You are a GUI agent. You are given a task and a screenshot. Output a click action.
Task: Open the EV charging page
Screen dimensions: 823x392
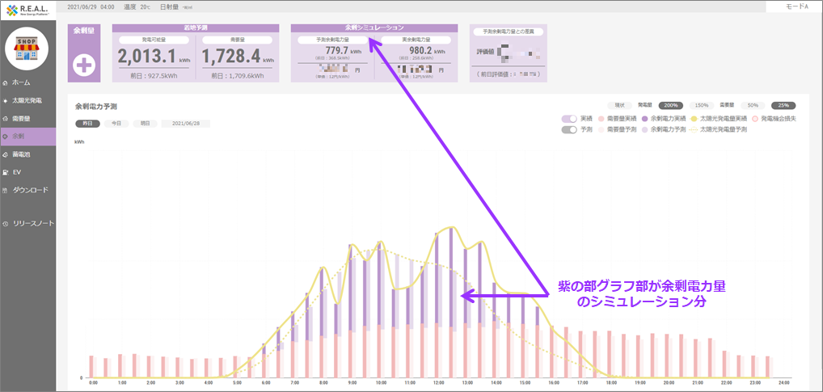coord(16,171)
